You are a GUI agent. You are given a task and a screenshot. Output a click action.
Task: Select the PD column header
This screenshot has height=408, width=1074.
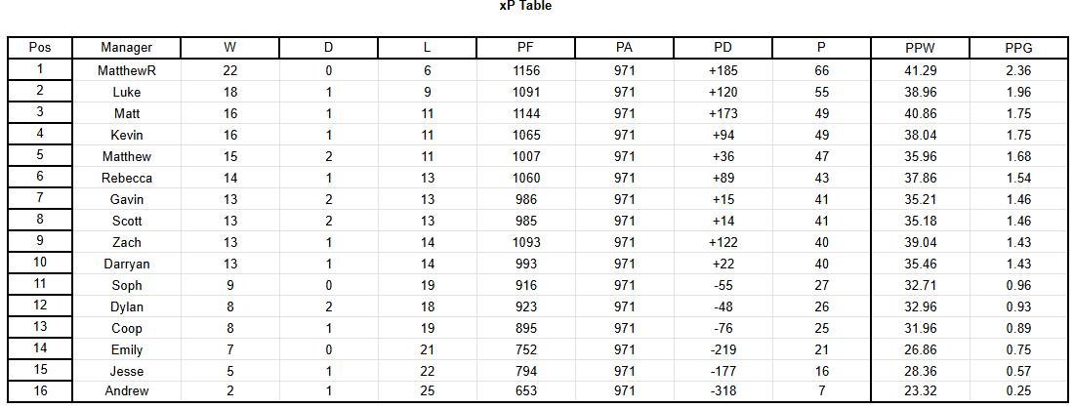(x=723, y=47)
